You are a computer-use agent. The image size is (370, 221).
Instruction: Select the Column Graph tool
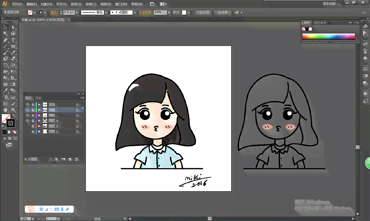(13, 97)
